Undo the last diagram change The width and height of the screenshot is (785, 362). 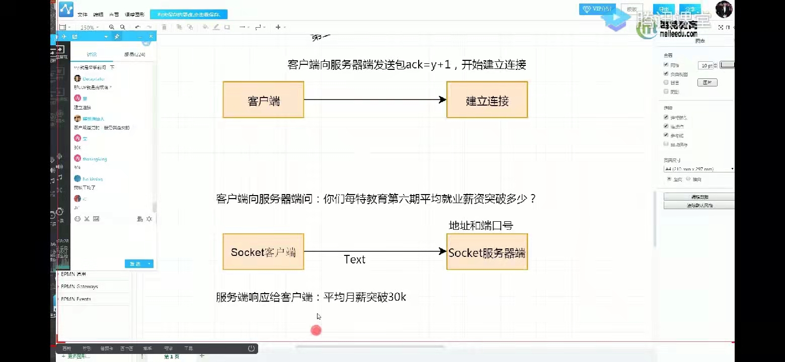point(137,27)
